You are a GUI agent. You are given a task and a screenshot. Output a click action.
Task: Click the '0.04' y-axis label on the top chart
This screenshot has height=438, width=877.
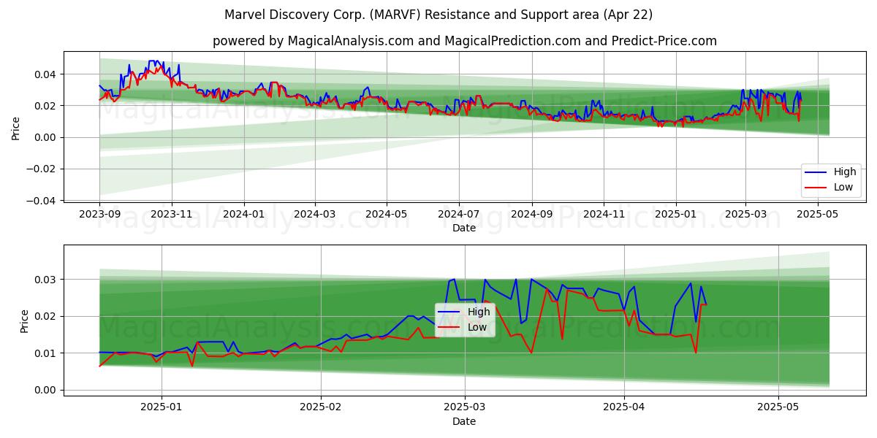coord(48,74)
